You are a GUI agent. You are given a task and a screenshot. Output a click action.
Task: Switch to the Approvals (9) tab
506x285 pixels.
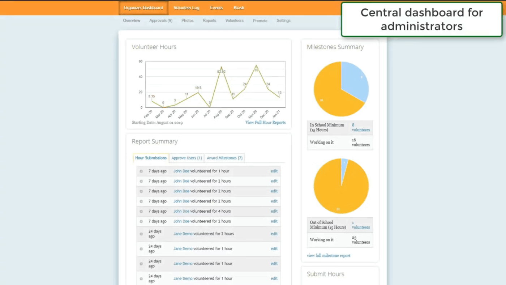click(x=160, y=21)
